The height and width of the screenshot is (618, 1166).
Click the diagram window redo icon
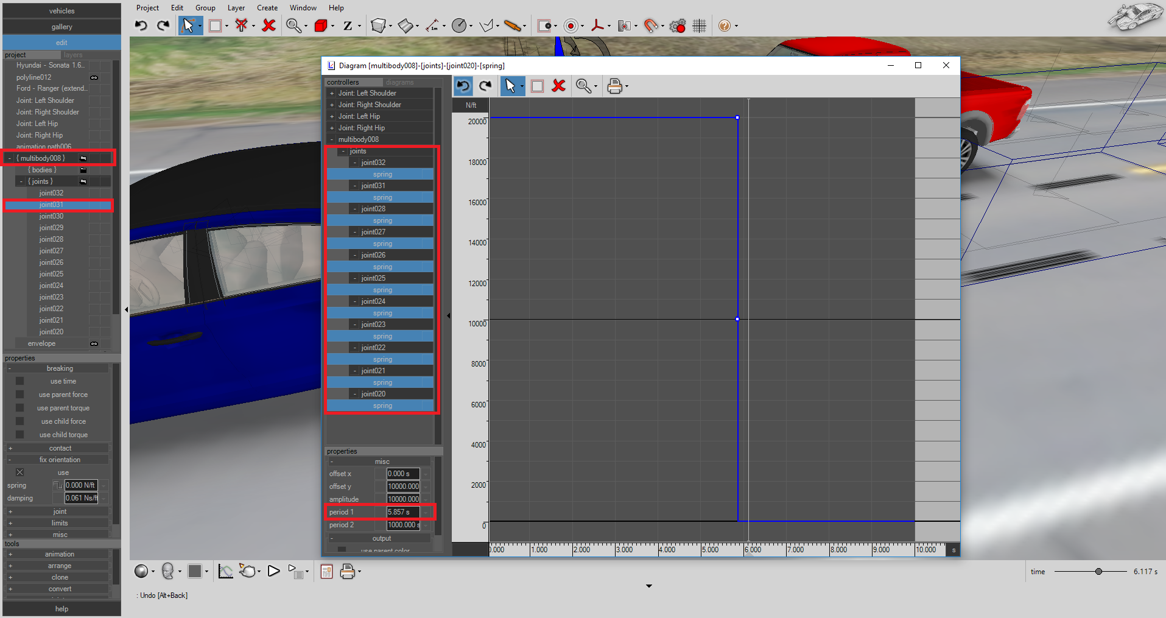click(x=485, y=86)
